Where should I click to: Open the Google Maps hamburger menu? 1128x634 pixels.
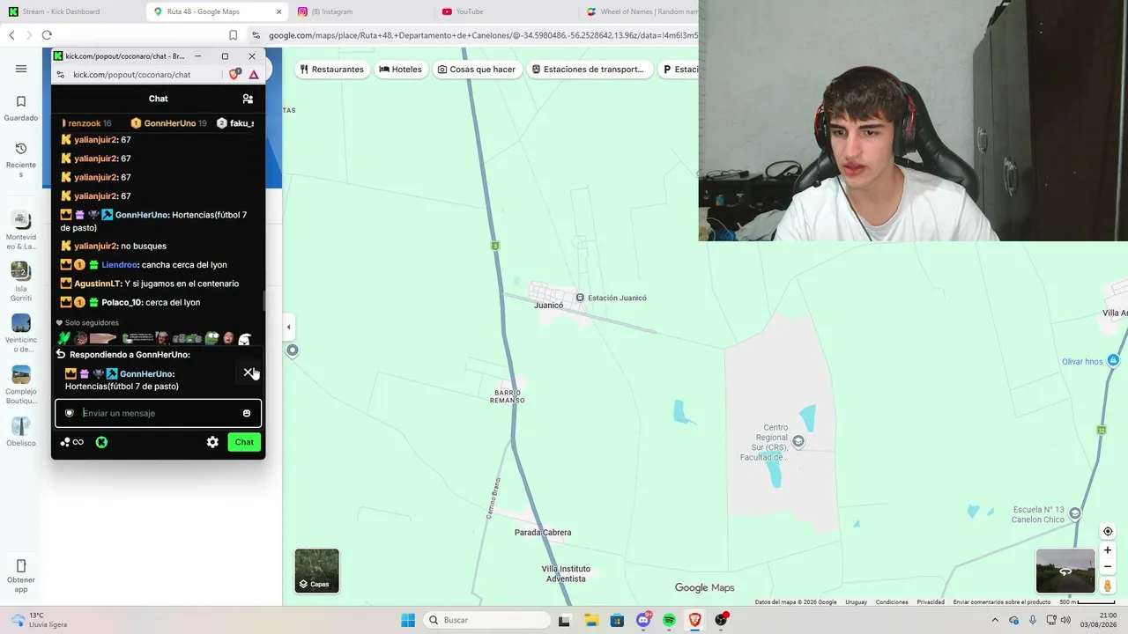[x=21, y=69]
